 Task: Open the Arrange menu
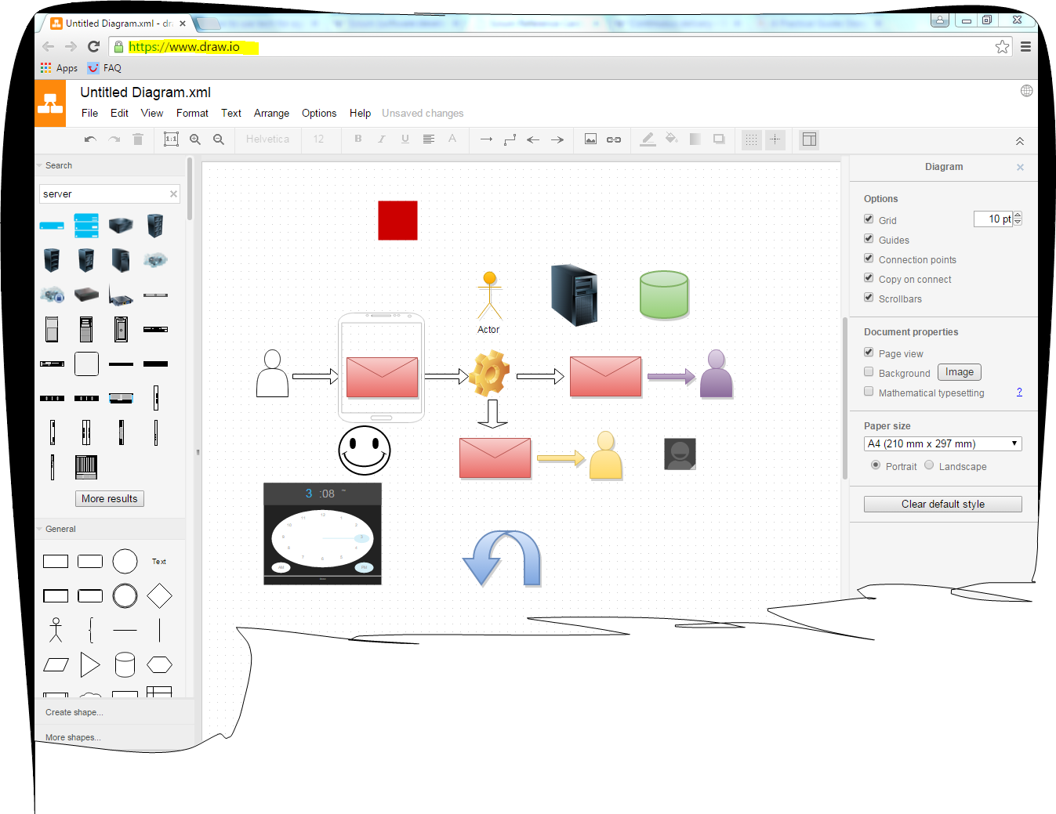(x=271, y=113)
